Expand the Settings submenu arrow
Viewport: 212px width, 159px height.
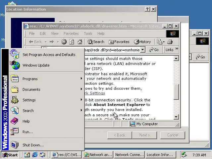pos(81,100)
